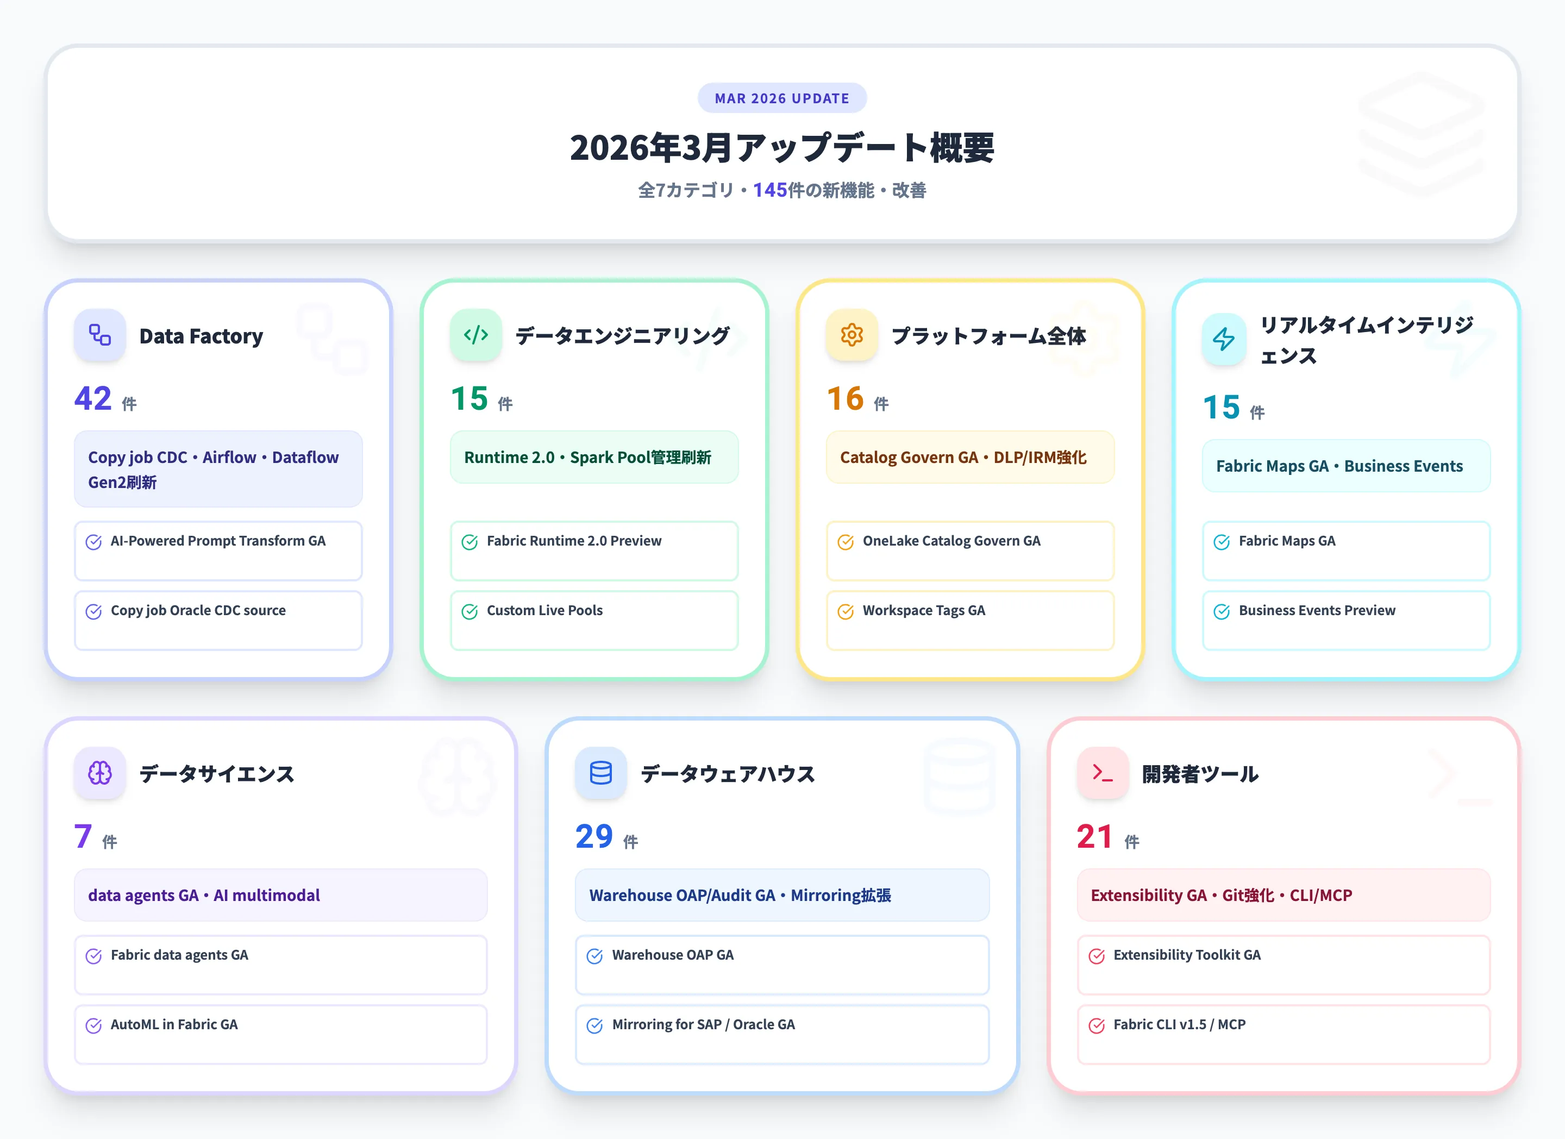Viewport: 1565px width, 1139px height.
Task: Toggle the checkmark on Extensibility Toolkit GA
Action: coord(1097,956)
